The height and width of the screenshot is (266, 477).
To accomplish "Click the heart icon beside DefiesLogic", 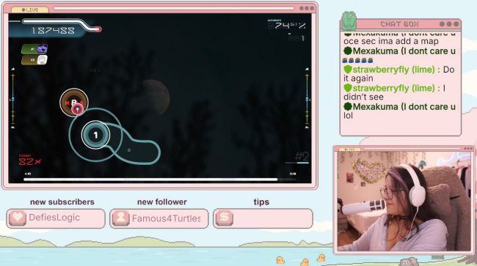I will tap(18, 218).
